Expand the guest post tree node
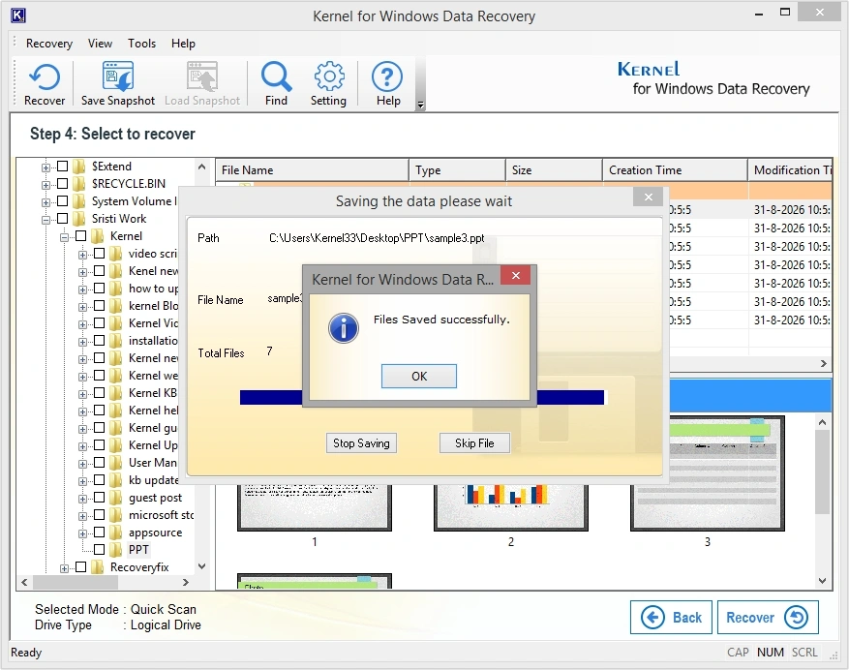This screenshot has width=849, height=670. (82, 499)
